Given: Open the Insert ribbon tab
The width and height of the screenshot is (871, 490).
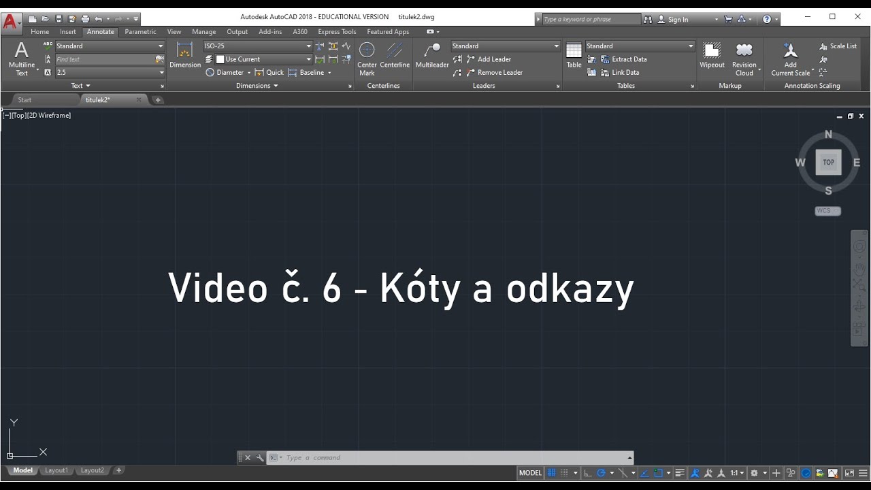Looking at the screenshot, I should [x=68, y=31].
